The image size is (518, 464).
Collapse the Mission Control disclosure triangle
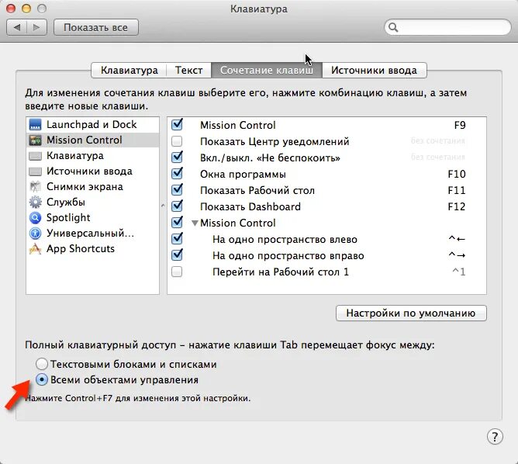pyautogui.click(x=195, y=223)
